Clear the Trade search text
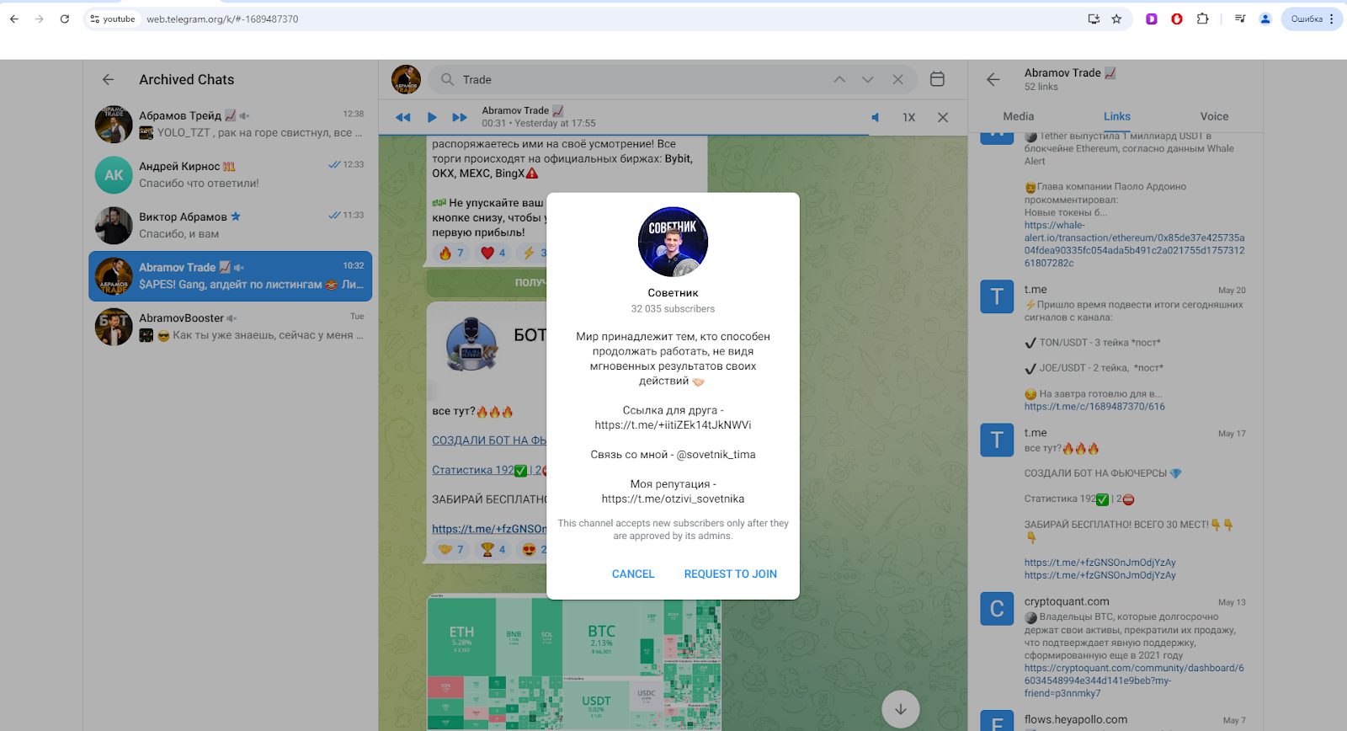1347x731 pixels. pos(897,79)
